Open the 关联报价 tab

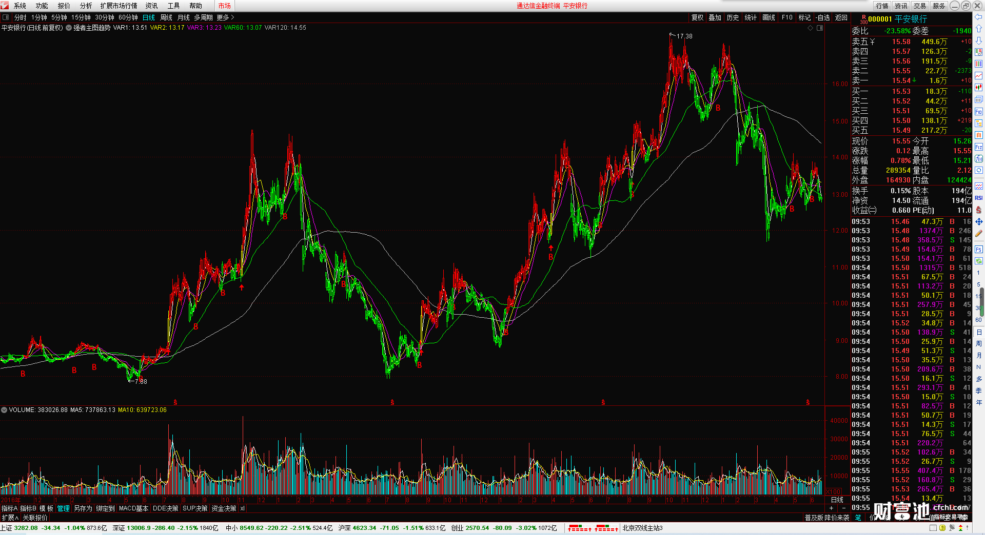[x=35, y=518]
